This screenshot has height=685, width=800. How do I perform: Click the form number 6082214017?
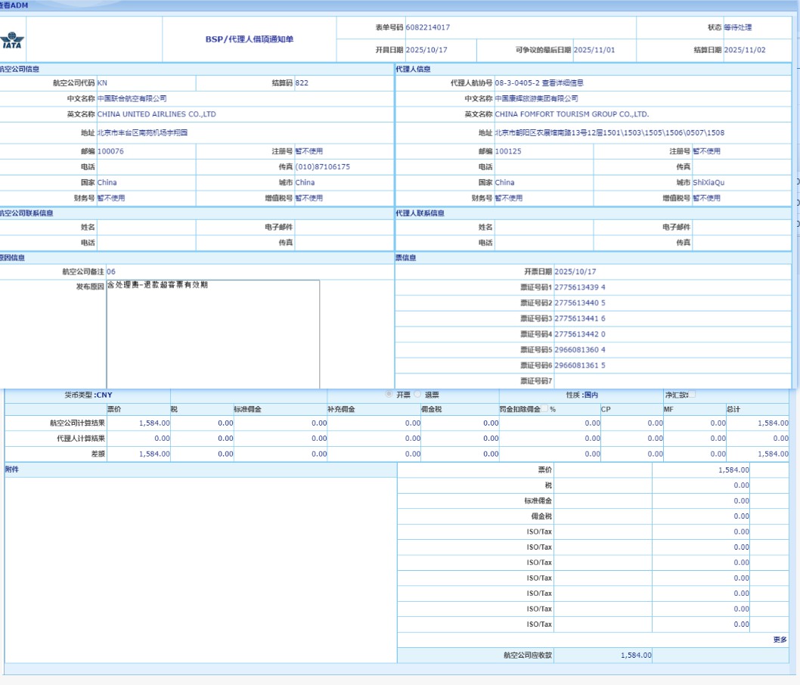(x=427, y=27)
